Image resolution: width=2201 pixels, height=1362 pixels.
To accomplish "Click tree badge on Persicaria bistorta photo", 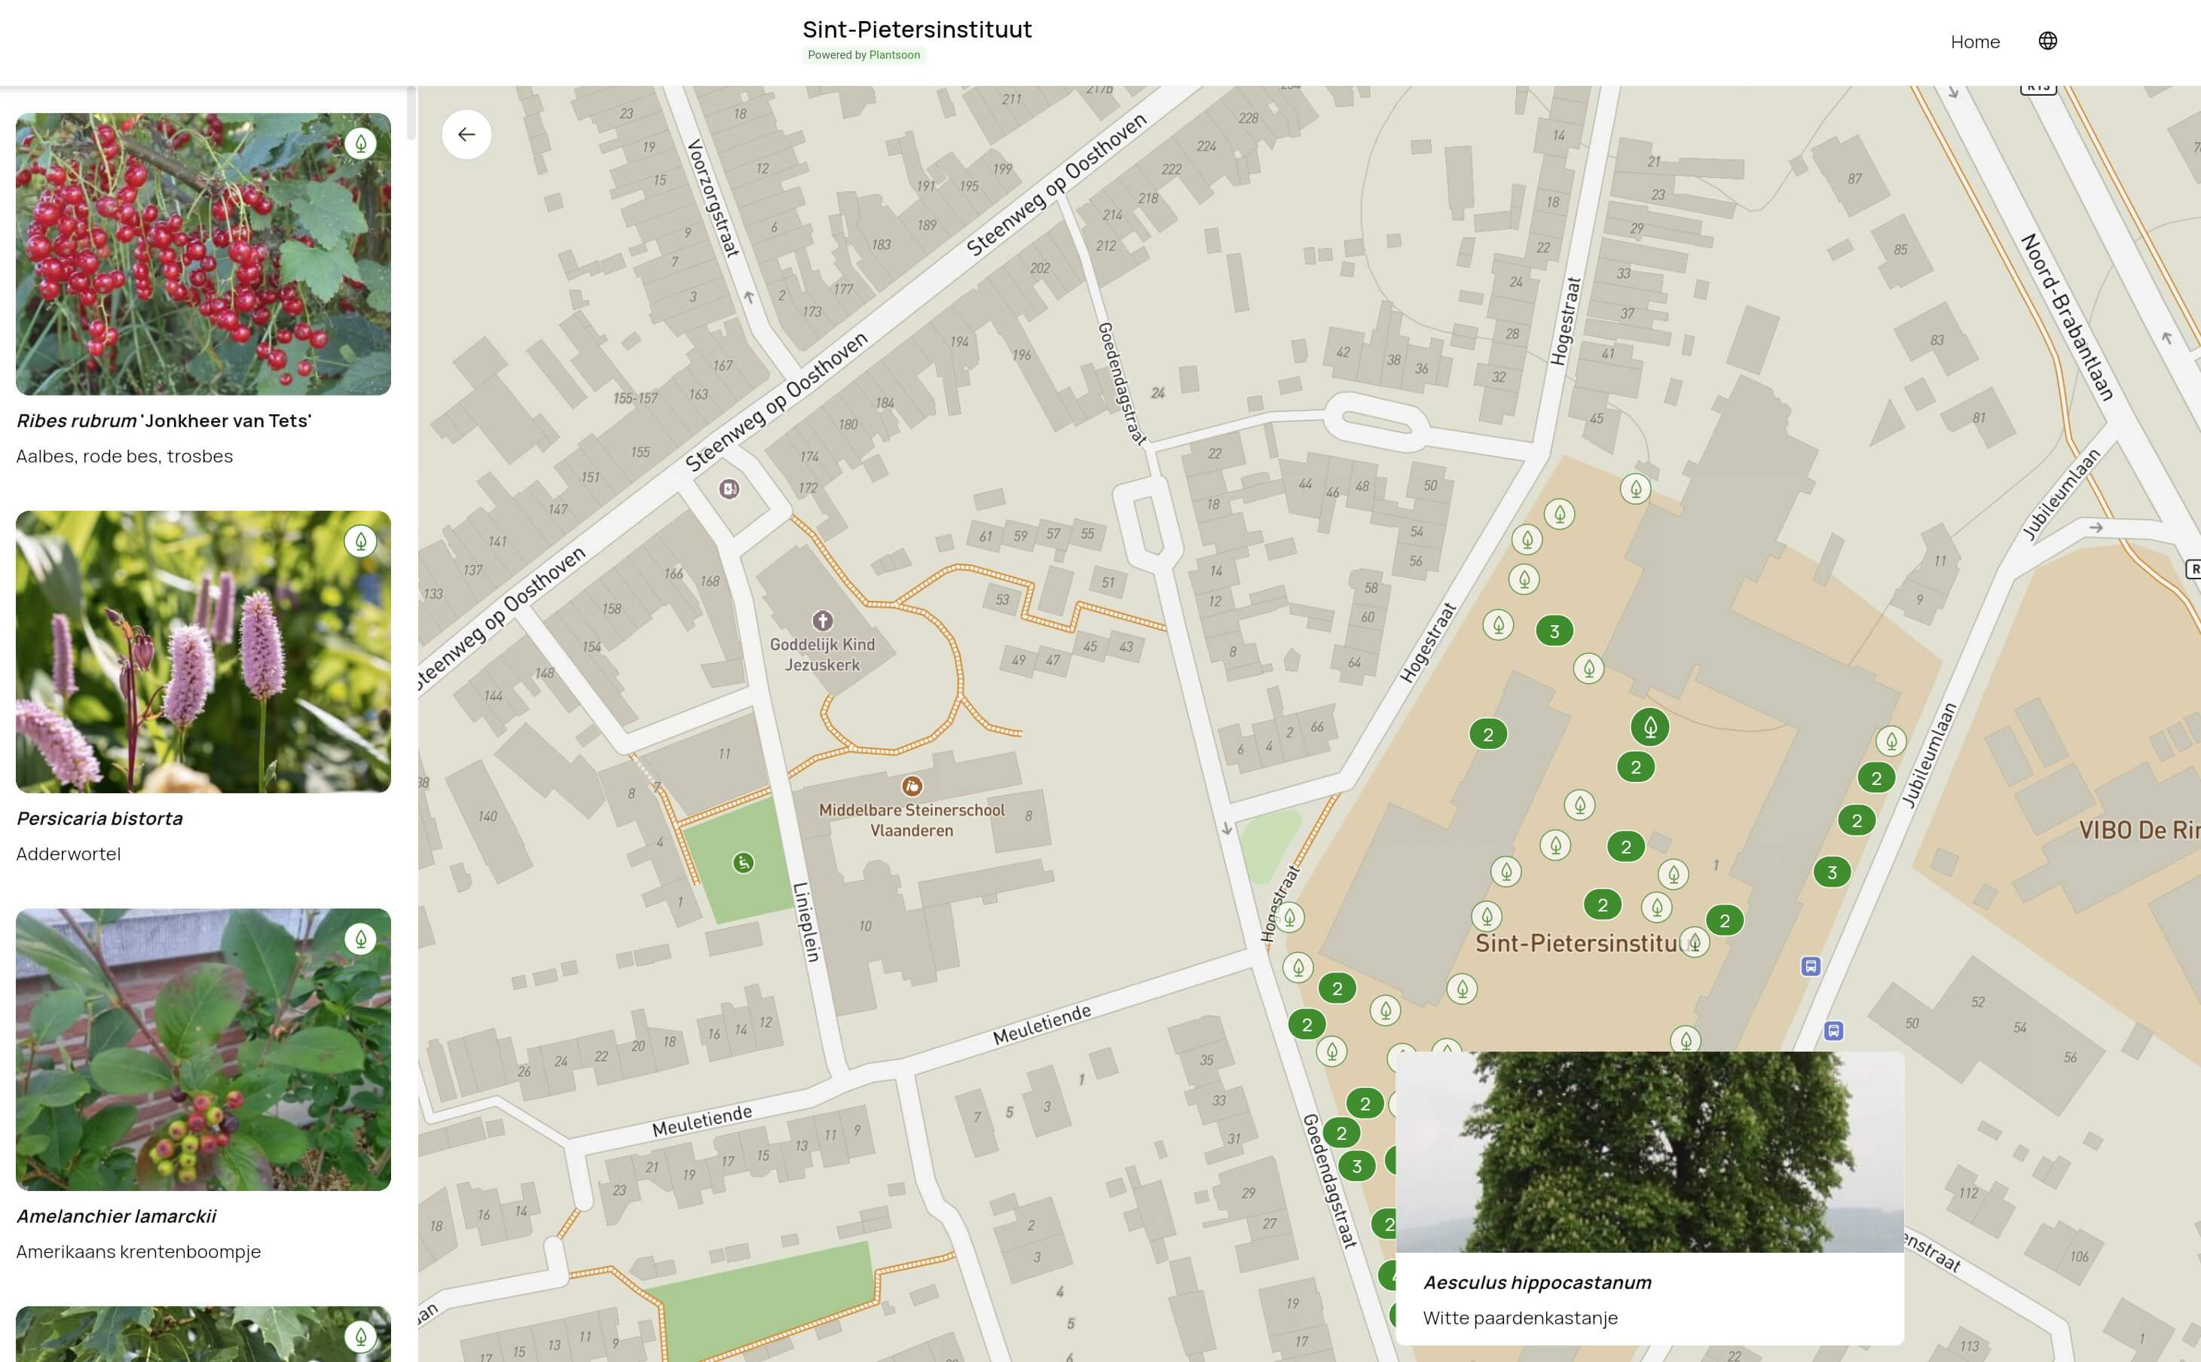I will (x=360, y=542).
